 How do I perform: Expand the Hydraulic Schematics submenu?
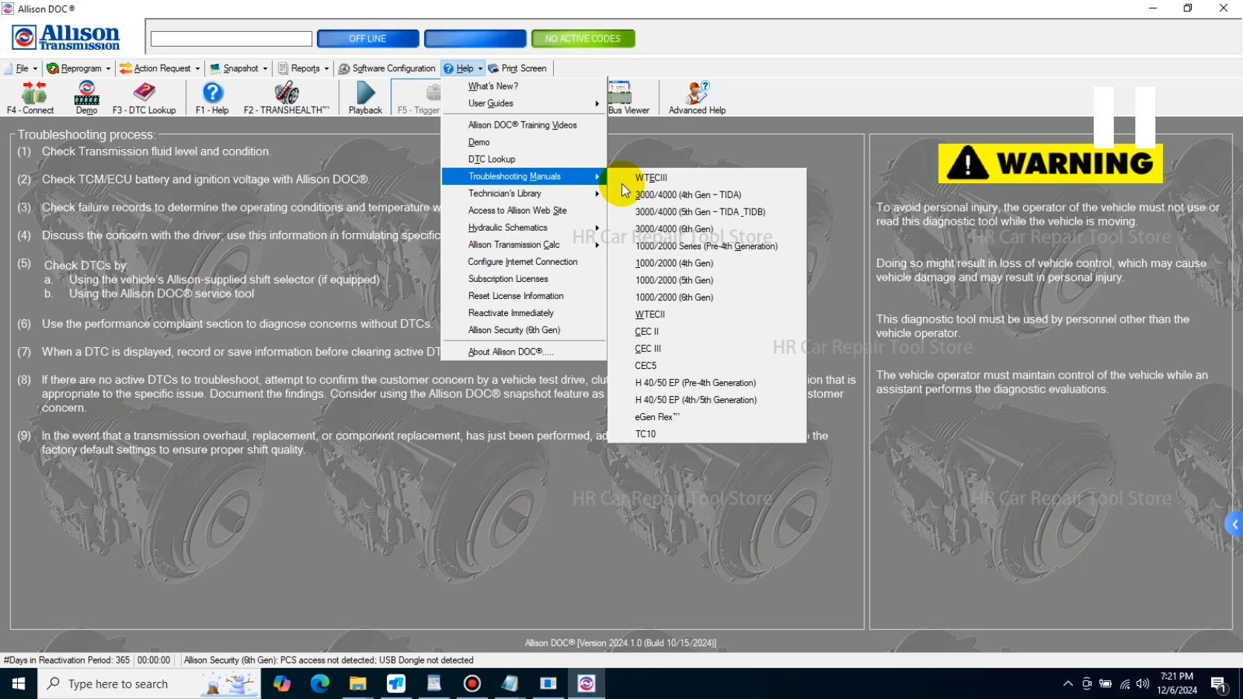coord(506,227)
